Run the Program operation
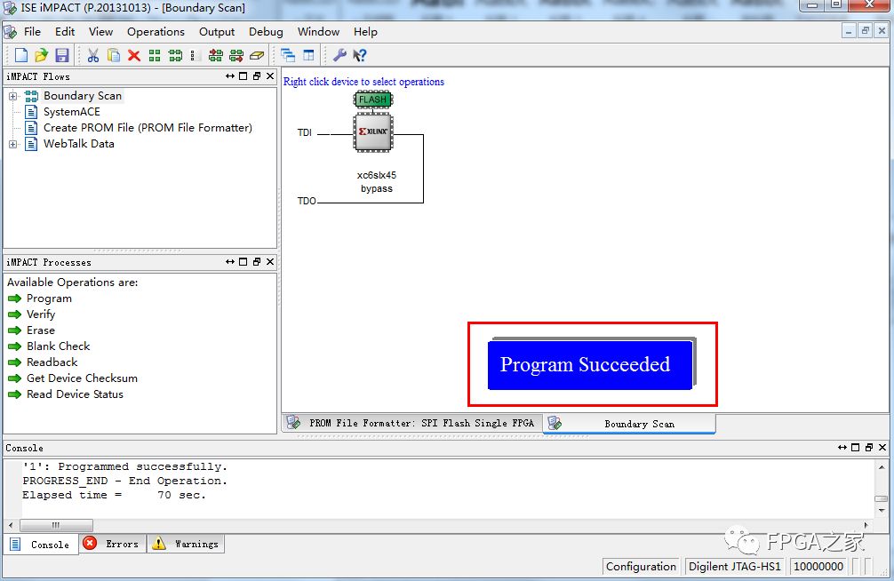Viewport: 894px width, 581px height. tap(49, 298)
